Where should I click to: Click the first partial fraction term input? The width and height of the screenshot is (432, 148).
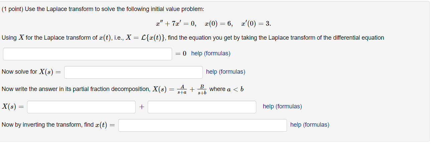coord(81,107)
